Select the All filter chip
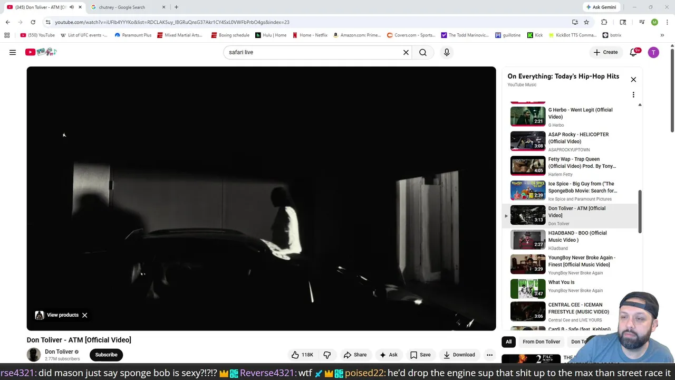This screenshot has height=380, width=675. tap(508, 341)
